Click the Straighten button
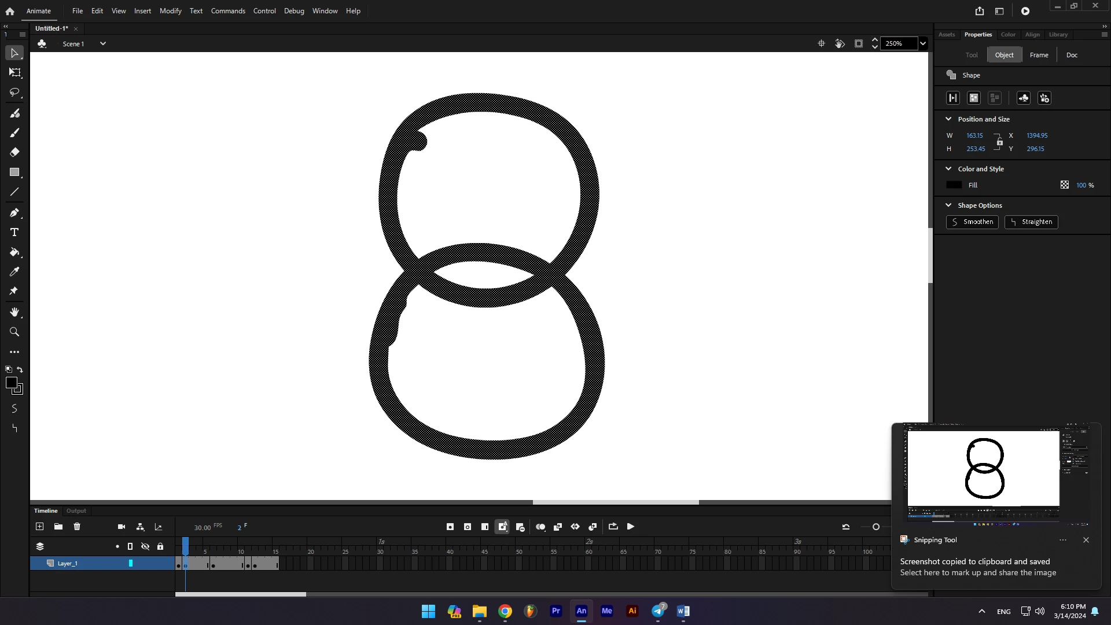The height and width of the screenshot is (625, 1111). (1031, 222)
